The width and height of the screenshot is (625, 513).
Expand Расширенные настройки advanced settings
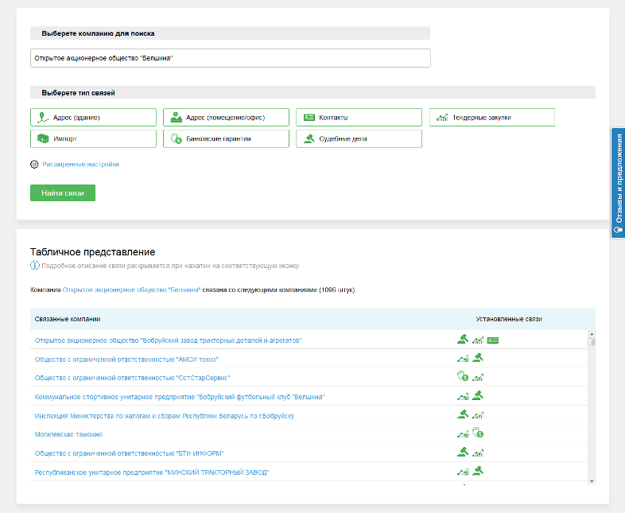click(x=80, y=165)
